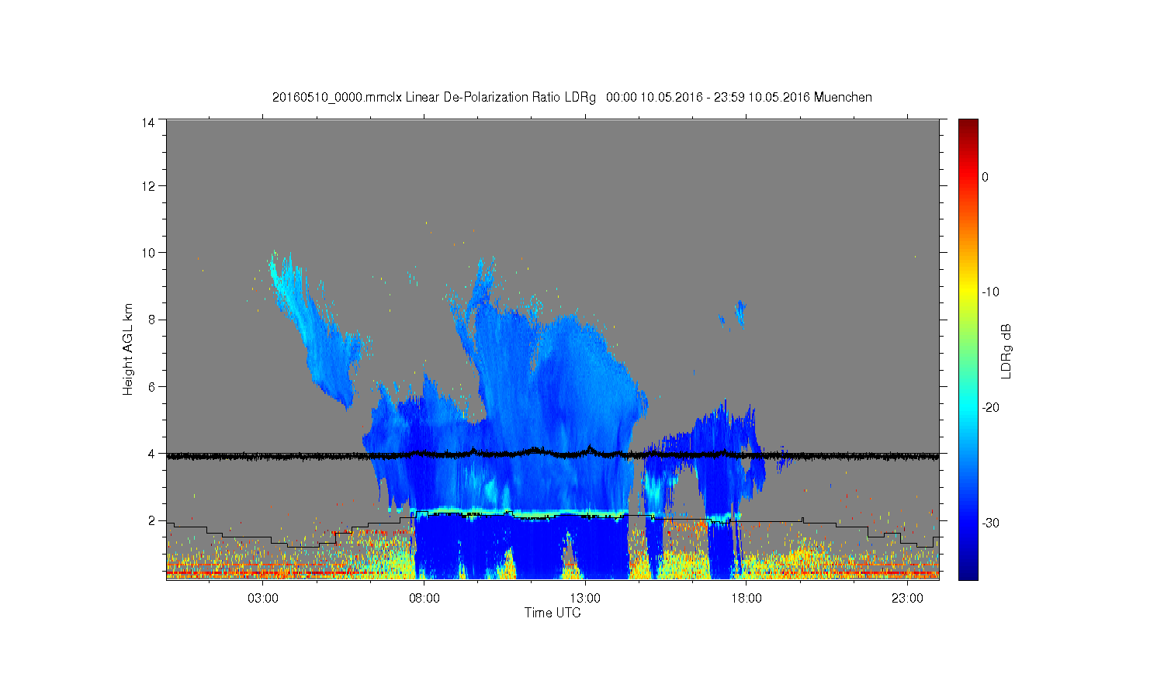Image resolution: width=1164 pixels, height=698 pixels.
Task: Click the 13:00 time tick label
Action: click(x=585, y=598)
